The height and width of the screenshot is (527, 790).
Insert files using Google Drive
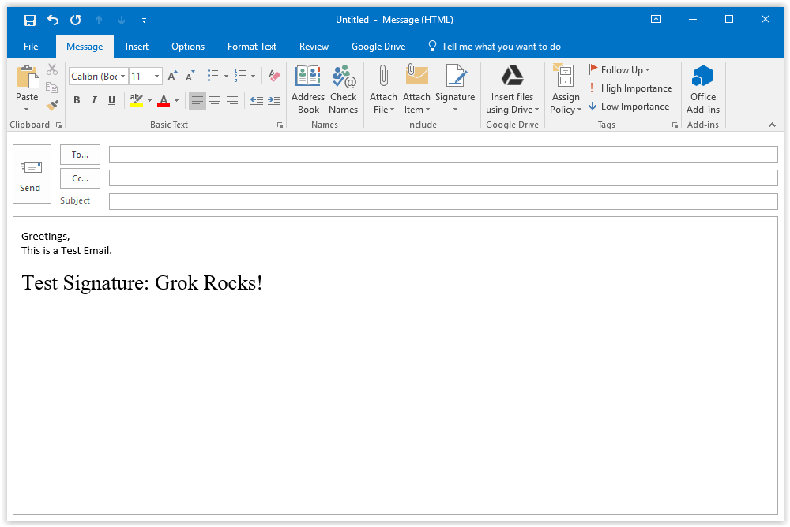pos(513,90)
